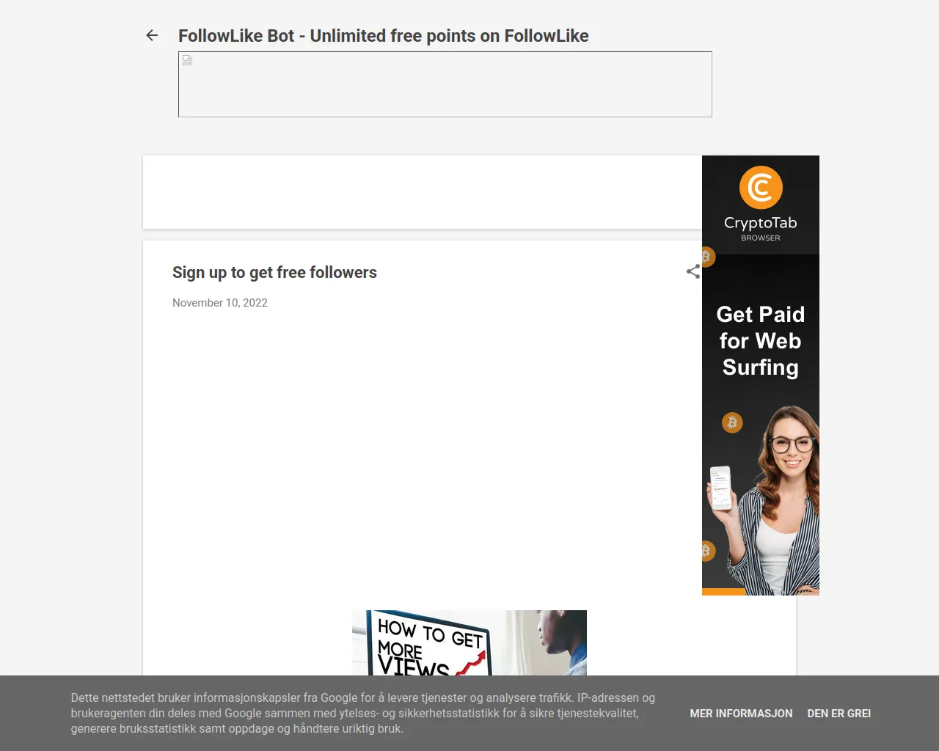
Task: Click the November 10, 2022 post date
Action: (x=220, y=303)
